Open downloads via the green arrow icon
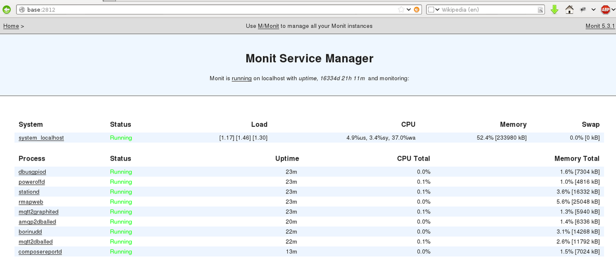 coord(554,9)
